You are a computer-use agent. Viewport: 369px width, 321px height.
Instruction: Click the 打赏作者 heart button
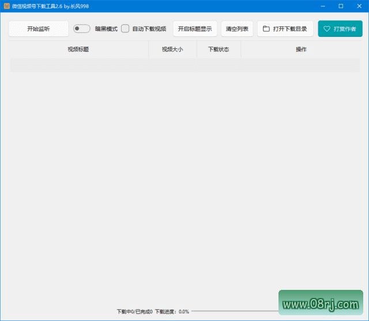point(340,29)
